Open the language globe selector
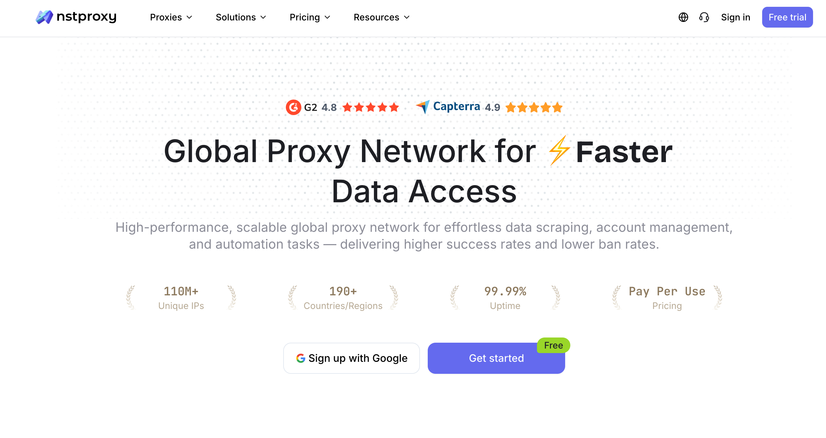The height and width of the screenshot is (438, 826). [683, 17]
